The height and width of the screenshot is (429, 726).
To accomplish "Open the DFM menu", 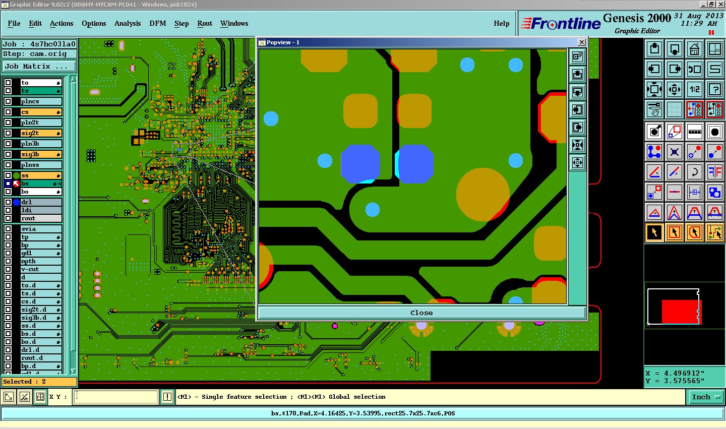I will pyautogui.click(x=158, y=23).
